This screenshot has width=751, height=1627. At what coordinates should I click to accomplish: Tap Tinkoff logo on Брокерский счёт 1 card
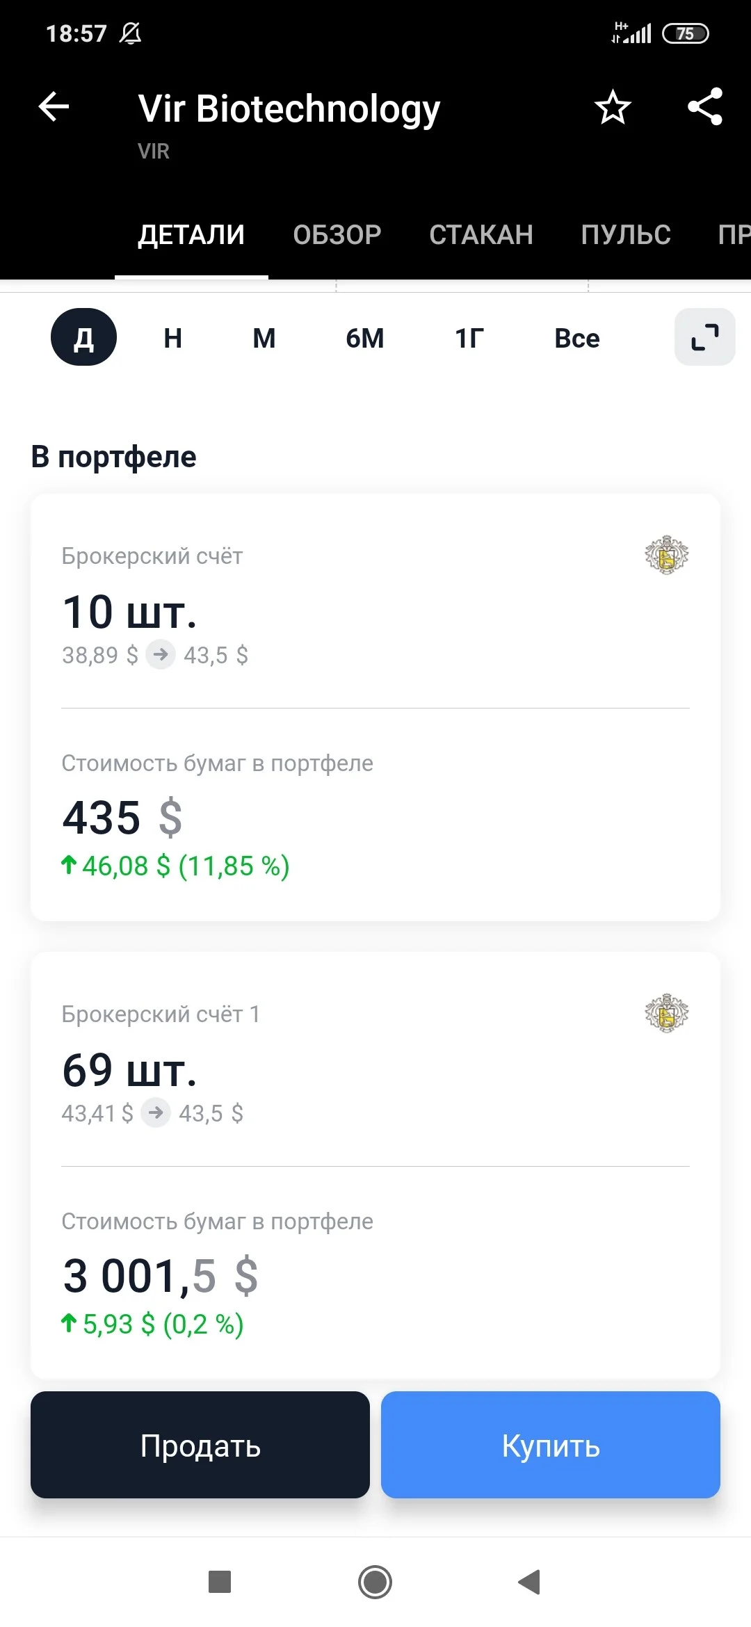pyautogui.click(x=666, y=1013)
